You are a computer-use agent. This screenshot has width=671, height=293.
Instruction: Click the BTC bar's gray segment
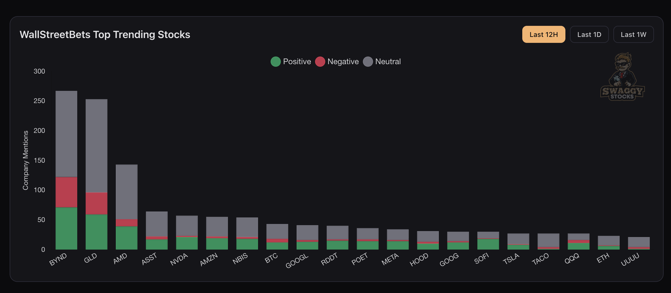(x=277, y=231)
